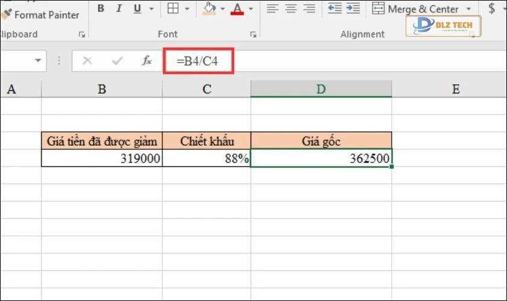
Task: Decrease the cell indent
Action: pyautogui.click(x=334, y=8)
